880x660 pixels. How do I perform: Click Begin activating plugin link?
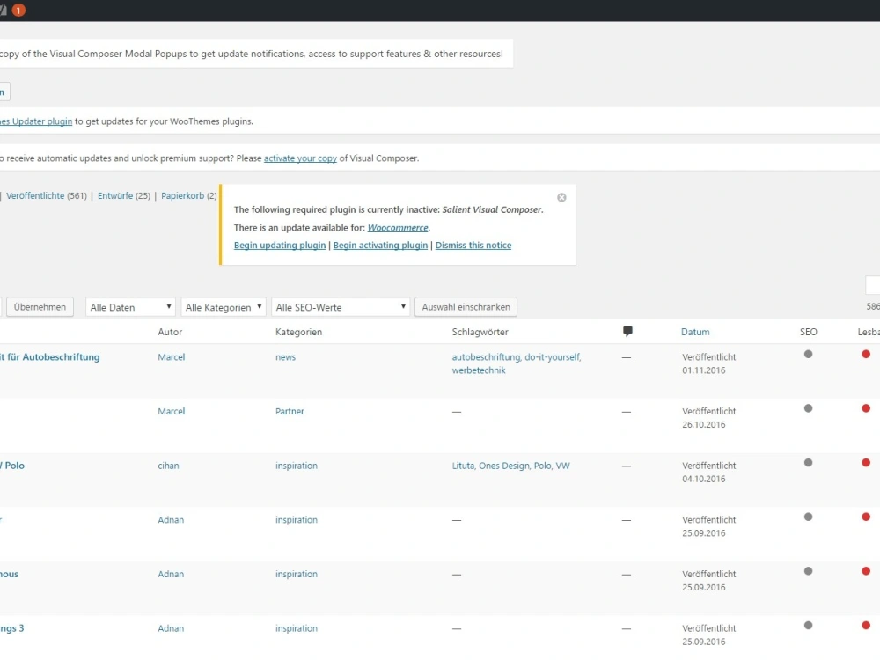[x=380, y=246]
